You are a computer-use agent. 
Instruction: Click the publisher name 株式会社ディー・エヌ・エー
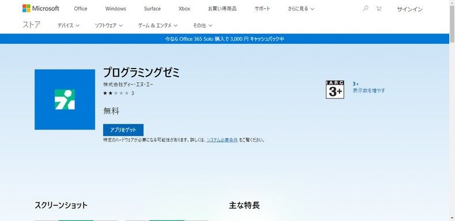128,85
